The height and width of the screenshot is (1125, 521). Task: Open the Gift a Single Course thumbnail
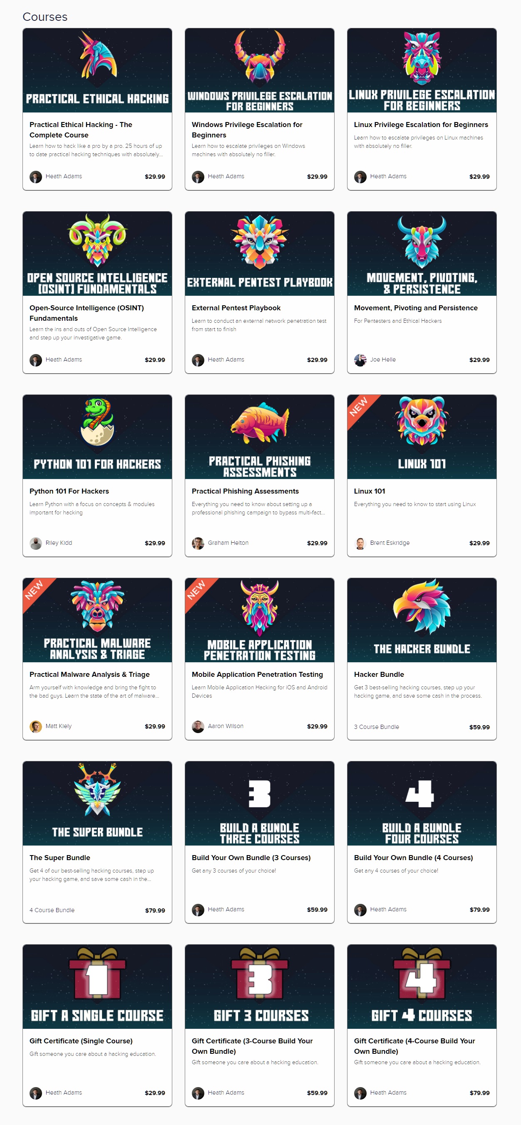coord(97,987)
